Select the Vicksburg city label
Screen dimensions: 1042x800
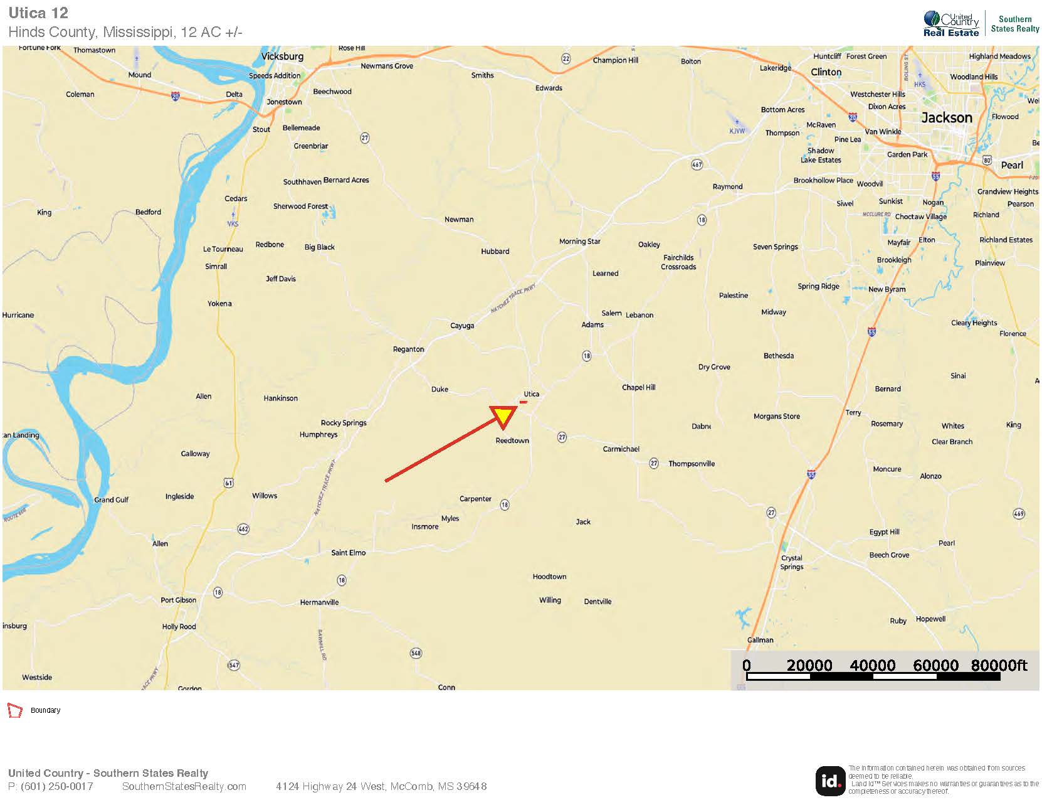(282, 56)
